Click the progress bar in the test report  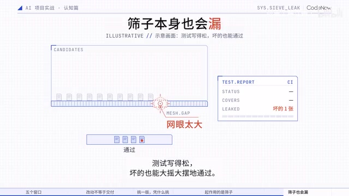pos(258,116)
